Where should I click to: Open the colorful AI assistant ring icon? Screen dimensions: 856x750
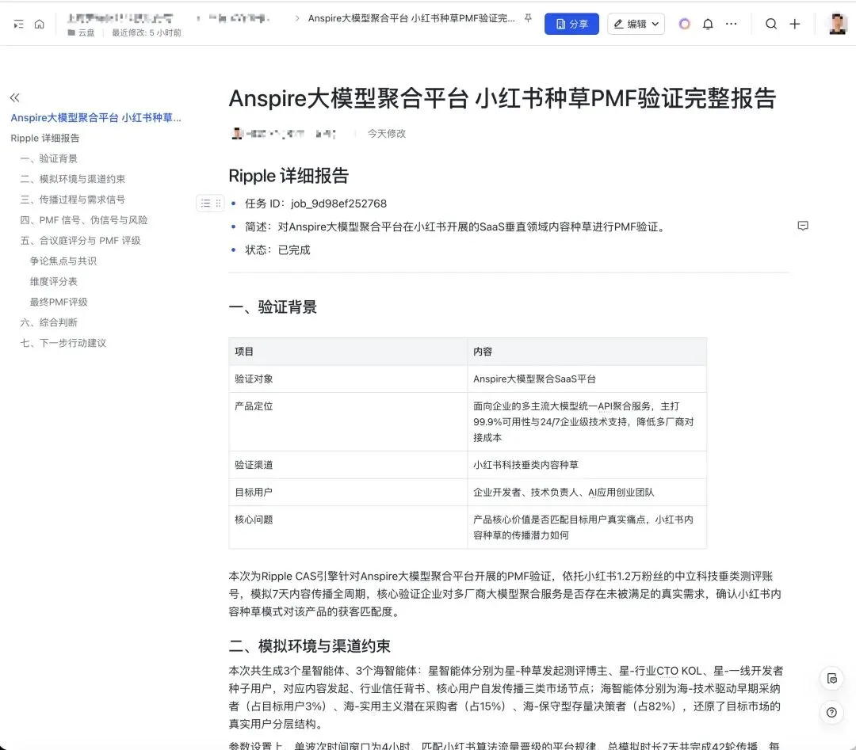[x=685, y=24]
